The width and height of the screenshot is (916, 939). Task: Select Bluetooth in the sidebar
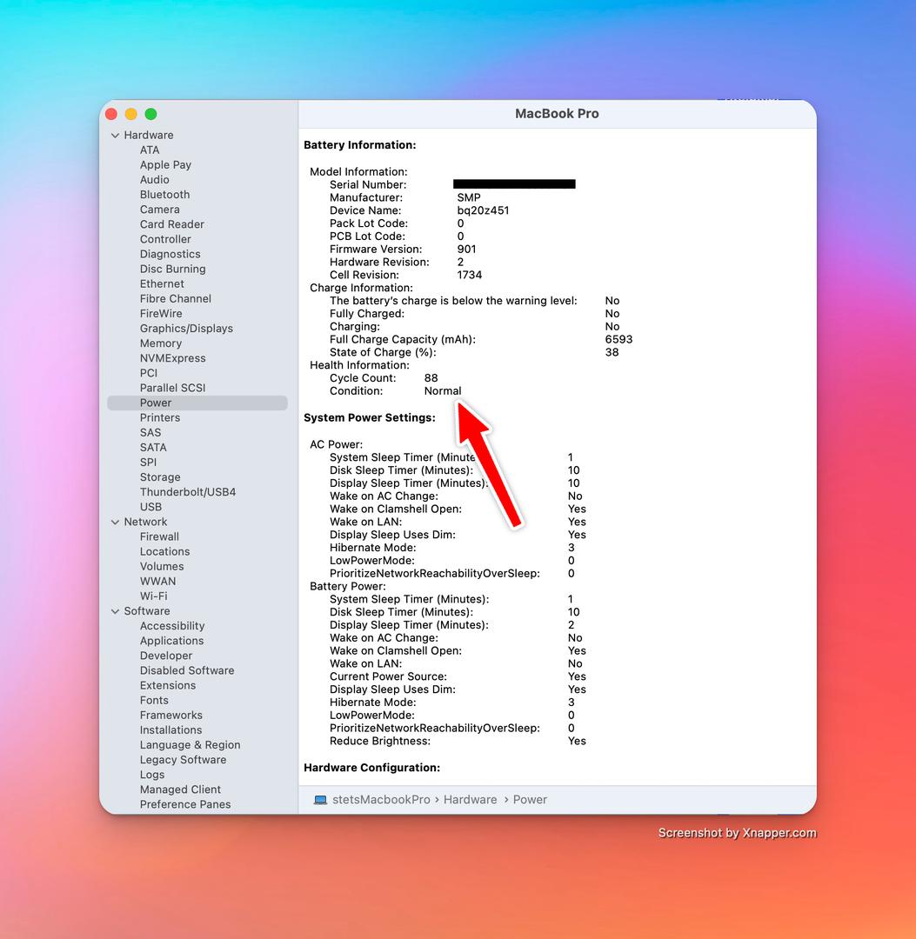(164, 195)
